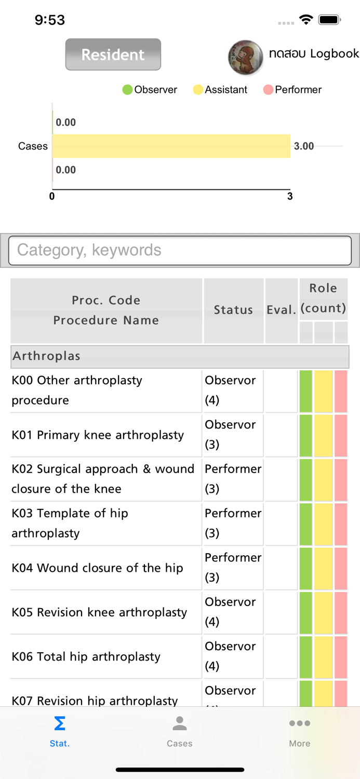Toggle the yellow role cell for K01

pyautogui.click(x=324, y=435)
